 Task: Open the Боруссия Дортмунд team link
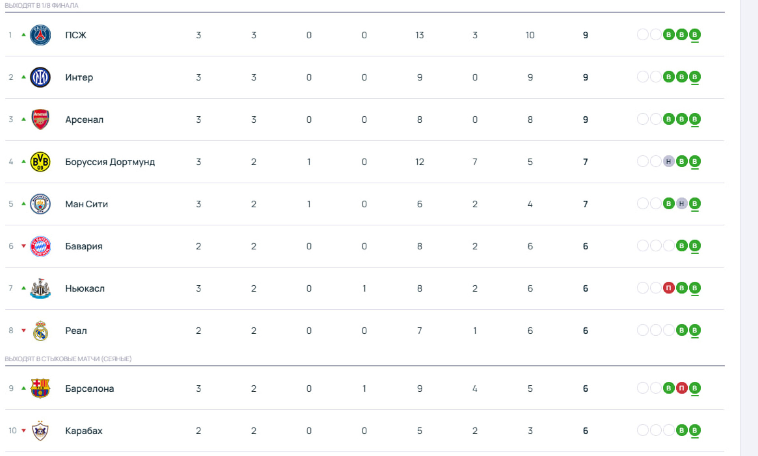[110, 162]
